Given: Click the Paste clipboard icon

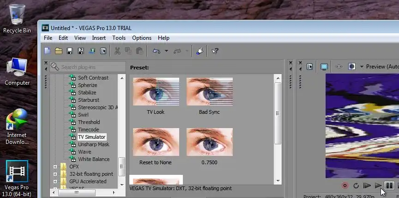Looking at the screenshot, I should (139, 51).
